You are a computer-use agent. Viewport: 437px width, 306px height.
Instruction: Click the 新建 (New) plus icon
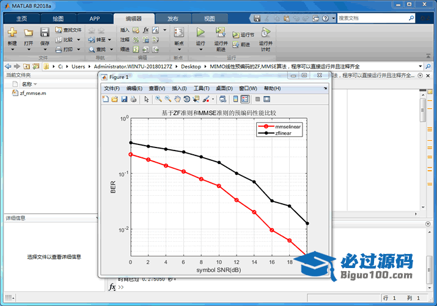12,32
